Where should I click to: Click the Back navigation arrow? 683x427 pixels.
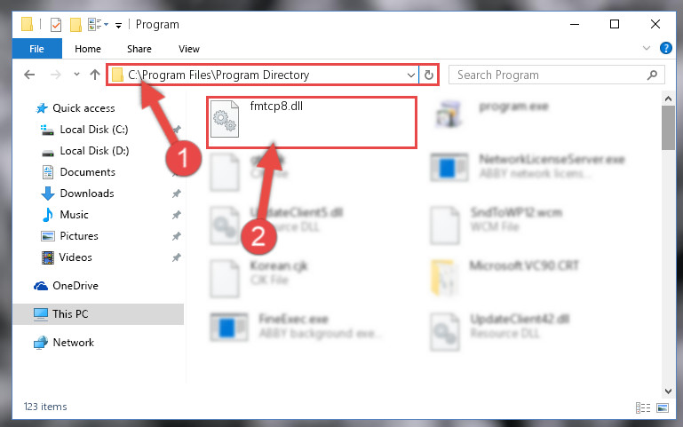click(29, 75)
